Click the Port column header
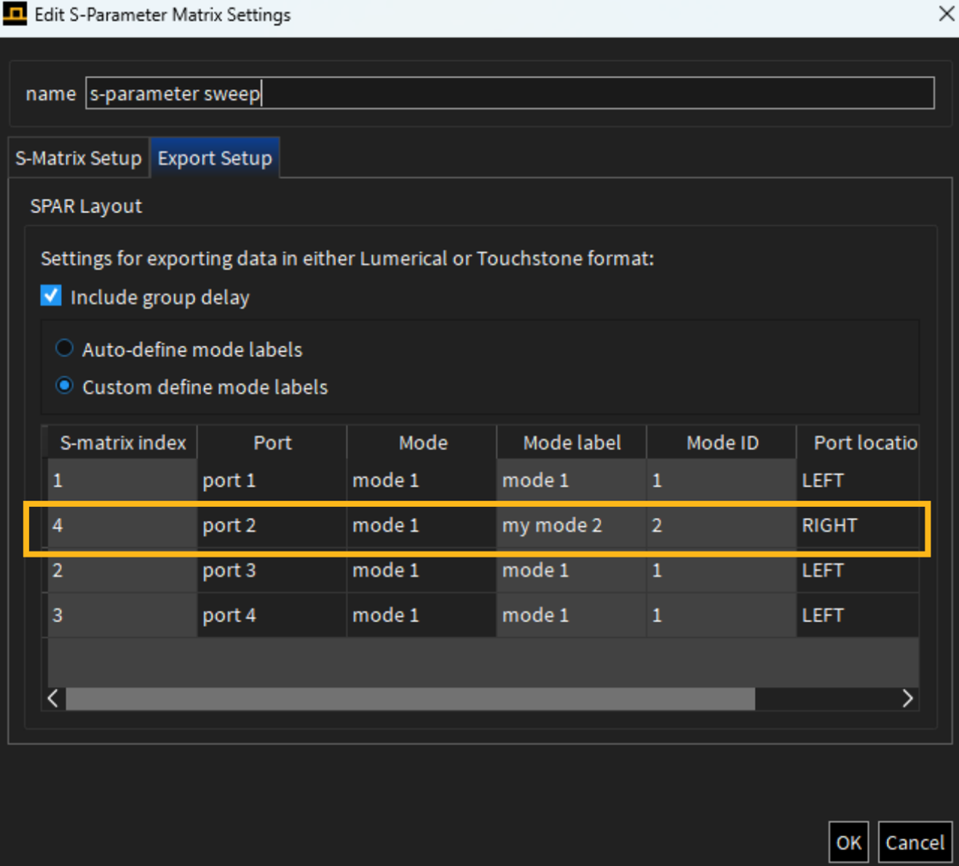 coord(272,442)
